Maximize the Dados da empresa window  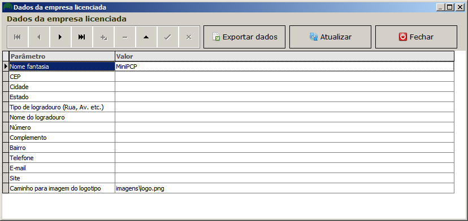tap(450, 7)
